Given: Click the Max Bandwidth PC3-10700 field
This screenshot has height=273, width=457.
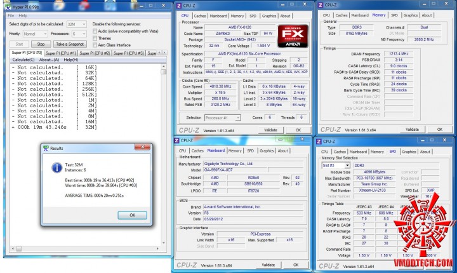Looking at the screenshot, I should (374, 178).
